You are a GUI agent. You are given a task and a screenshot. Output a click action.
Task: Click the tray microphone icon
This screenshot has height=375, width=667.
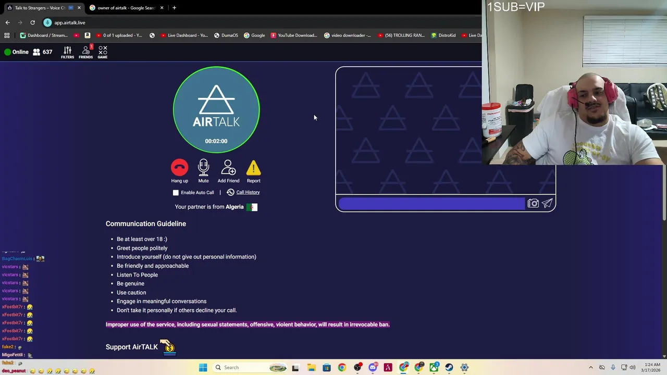[613, 367]
